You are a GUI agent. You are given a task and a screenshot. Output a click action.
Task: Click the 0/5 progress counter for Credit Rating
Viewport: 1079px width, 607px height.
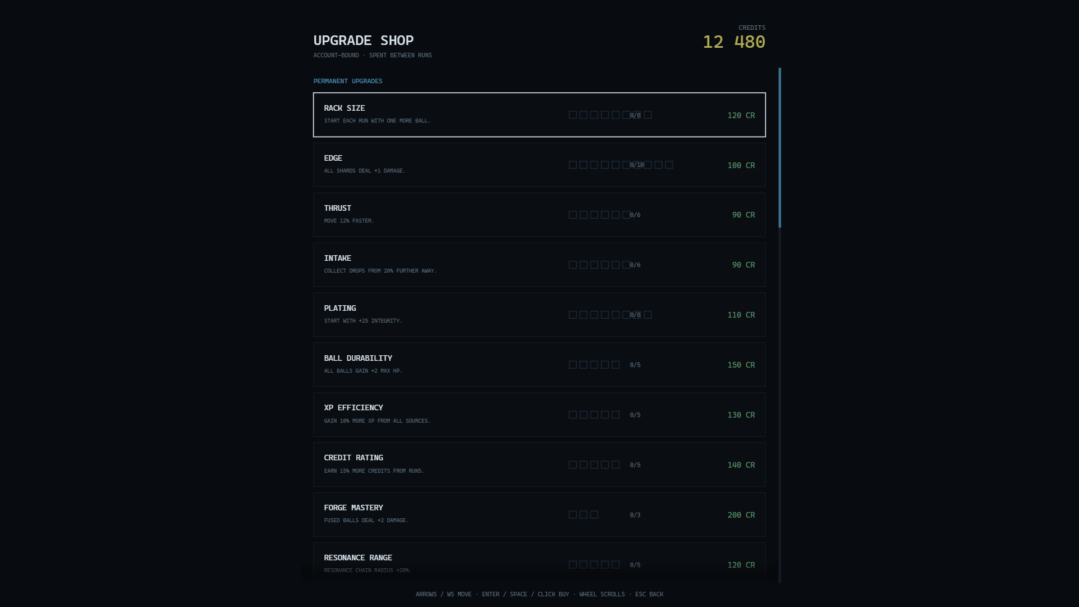click(x=635, y=465)
